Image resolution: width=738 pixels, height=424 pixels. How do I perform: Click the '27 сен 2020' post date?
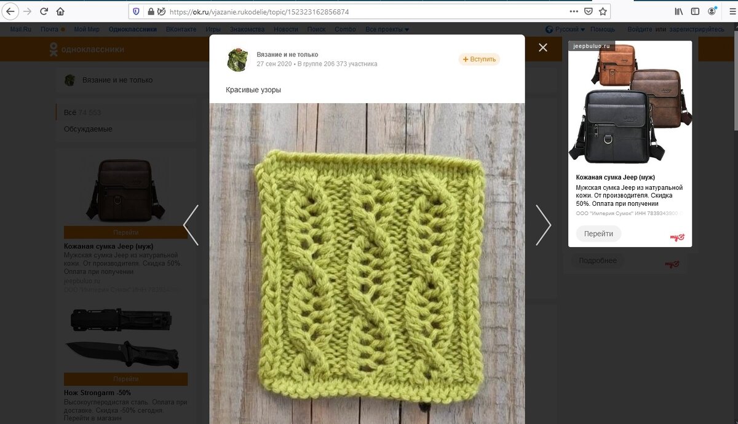[274, 64]
